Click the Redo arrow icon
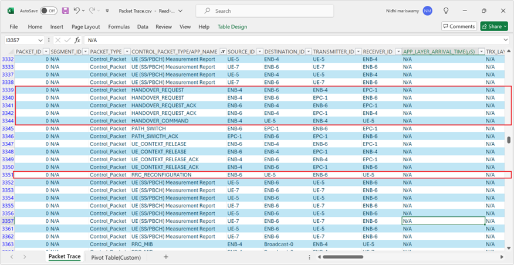The image size is (514, 265). 93,11
